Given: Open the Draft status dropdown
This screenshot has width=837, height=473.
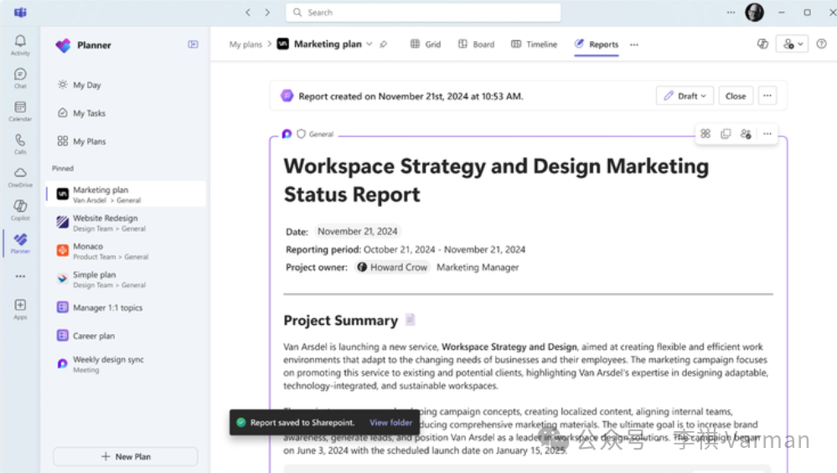Looking at the screenshot, I should pos(685,96).
